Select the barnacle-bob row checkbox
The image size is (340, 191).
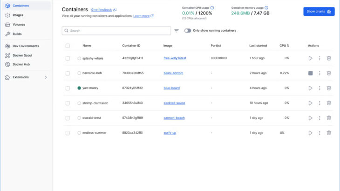(x=68, y=73)
